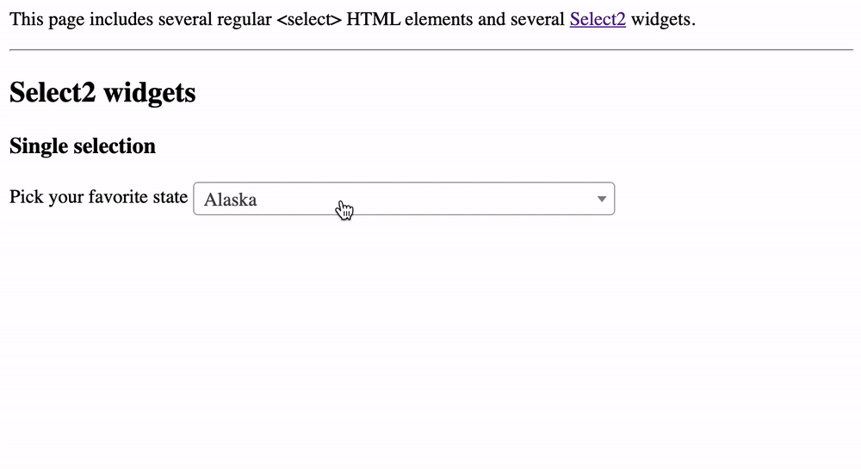
Task: Click "widgets" in the large heading
Action: point(149,93)
